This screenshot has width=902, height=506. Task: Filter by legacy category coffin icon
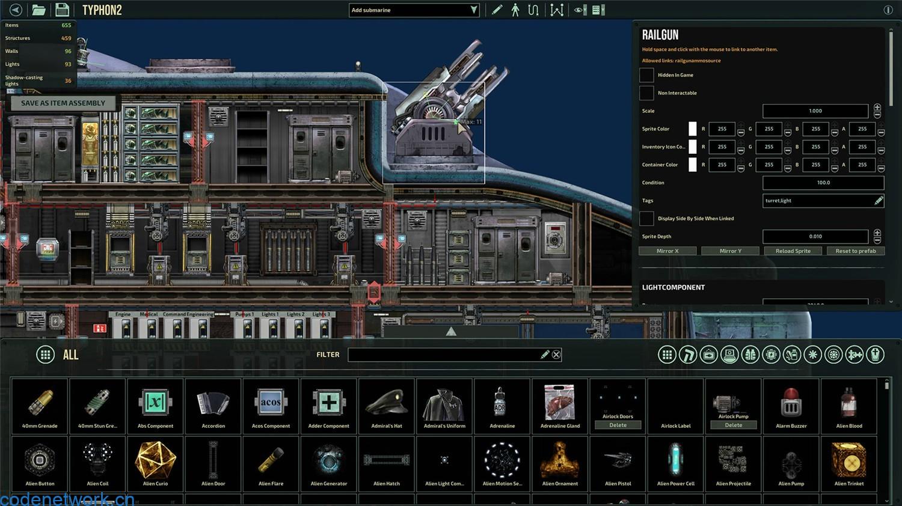tap(876, 355)
